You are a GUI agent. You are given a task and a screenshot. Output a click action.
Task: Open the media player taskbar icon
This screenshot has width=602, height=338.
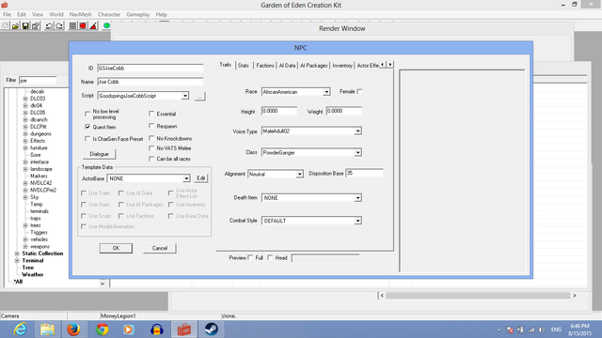[129, 330]
